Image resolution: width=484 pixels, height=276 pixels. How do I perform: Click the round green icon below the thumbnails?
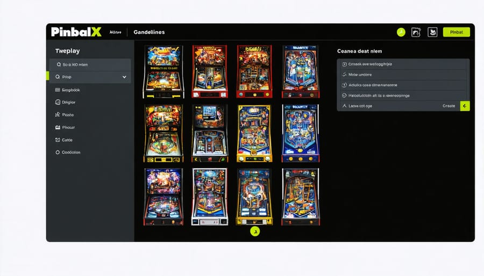pos(255,231)
